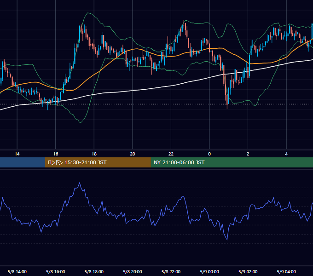Select the ロンドン 15:30-21:00 JST session bar
Screen dimensions: 313x276
coord(98,162)
